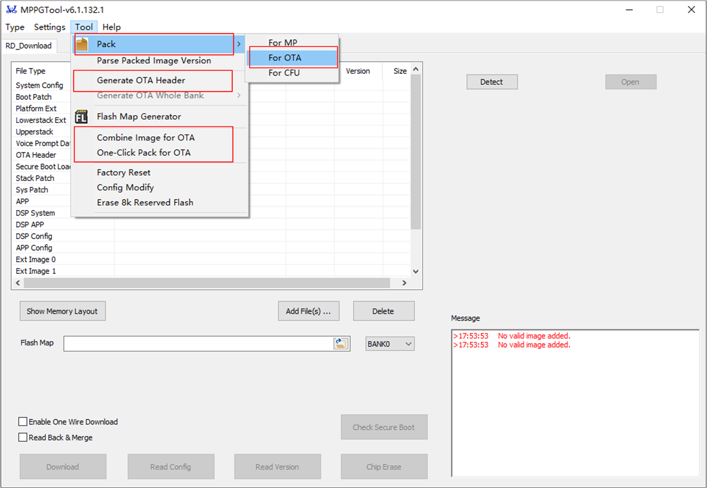
Task: Click the Add File(s) button
Action: coord(308,311)
